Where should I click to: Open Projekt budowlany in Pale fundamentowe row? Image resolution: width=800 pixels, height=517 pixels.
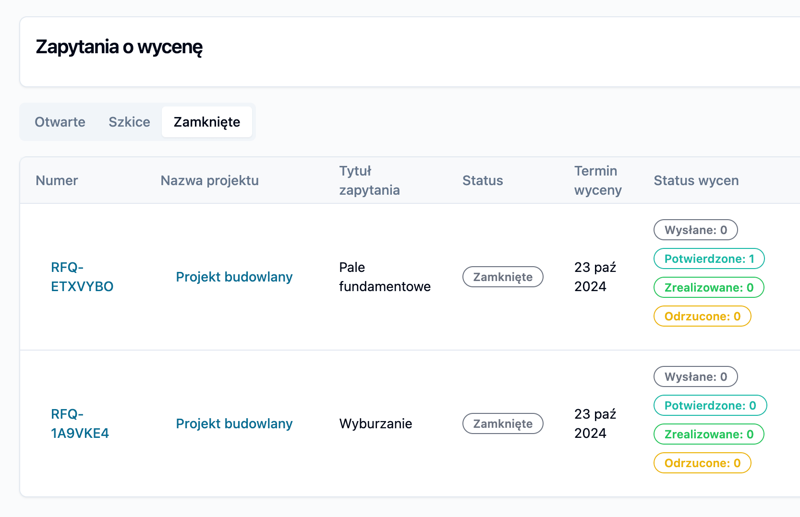[234, 277]
